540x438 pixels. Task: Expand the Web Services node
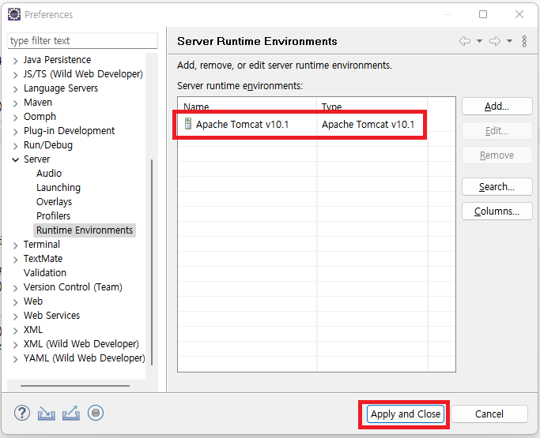(15, 316)
